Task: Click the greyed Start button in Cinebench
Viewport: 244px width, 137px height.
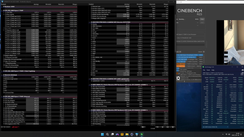Action: tap(202, 23)
